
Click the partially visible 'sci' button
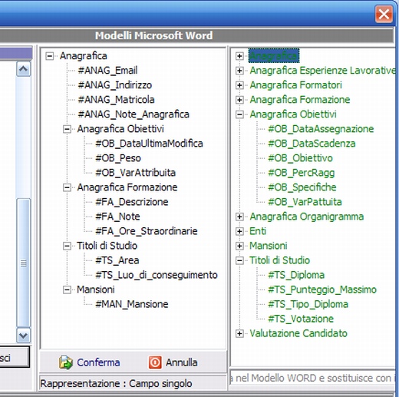(15, 357)
